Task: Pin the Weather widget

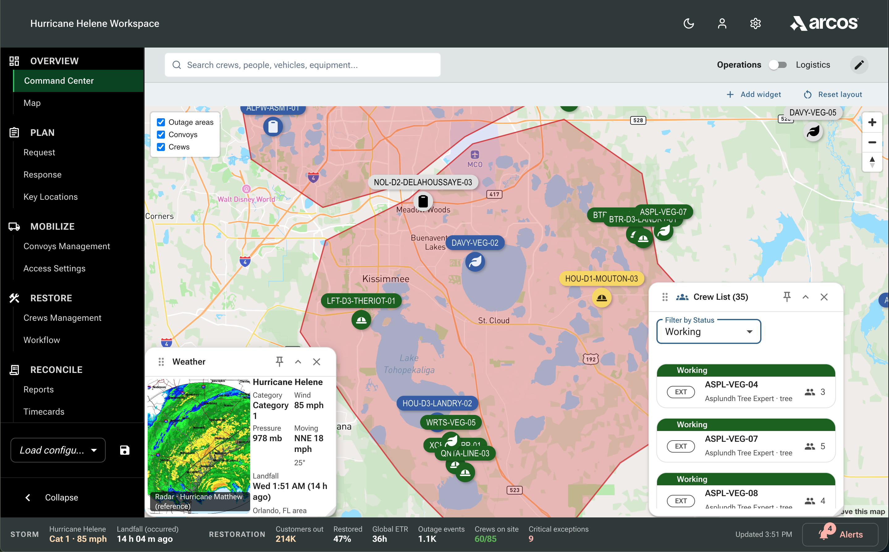Action: (x=280, y=362)
